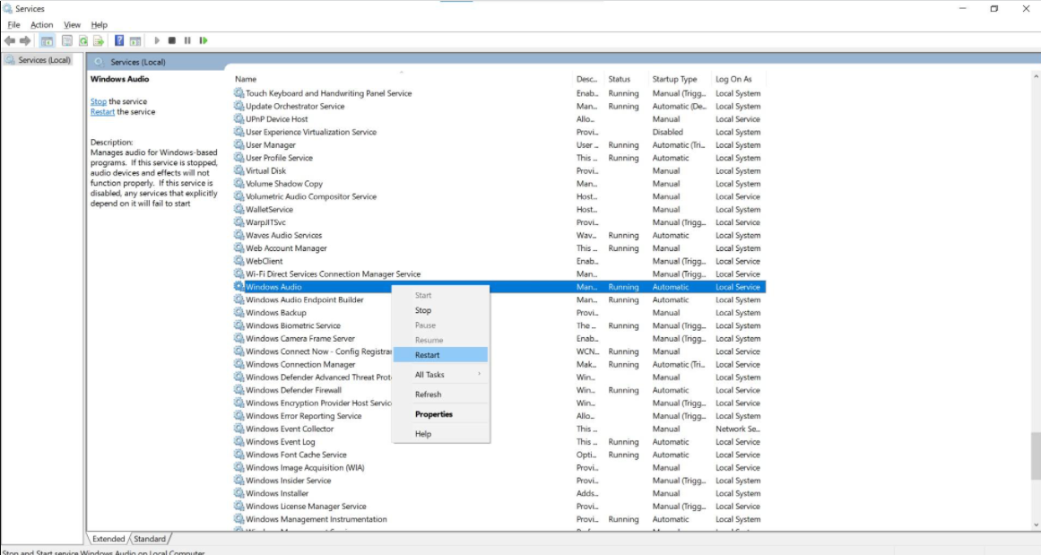Click the Refresh toolbar icon

[81, 39]
